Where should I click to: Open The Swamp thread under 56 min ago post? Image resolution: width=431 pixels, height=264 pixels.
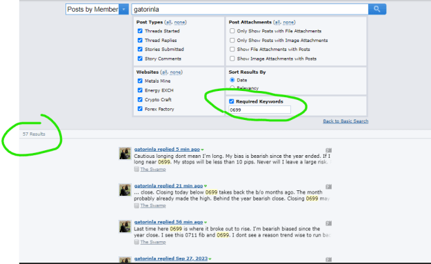153,242
